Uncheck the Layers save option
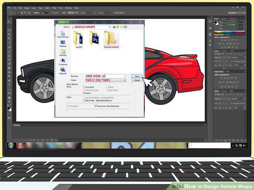254x190 pixels. (x=84, y=93)
